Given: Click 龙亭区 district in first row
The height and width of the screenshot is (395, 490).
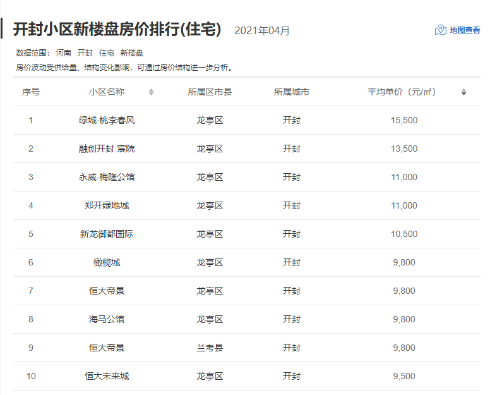Looking at the screenshot, I should coord(210,120).
